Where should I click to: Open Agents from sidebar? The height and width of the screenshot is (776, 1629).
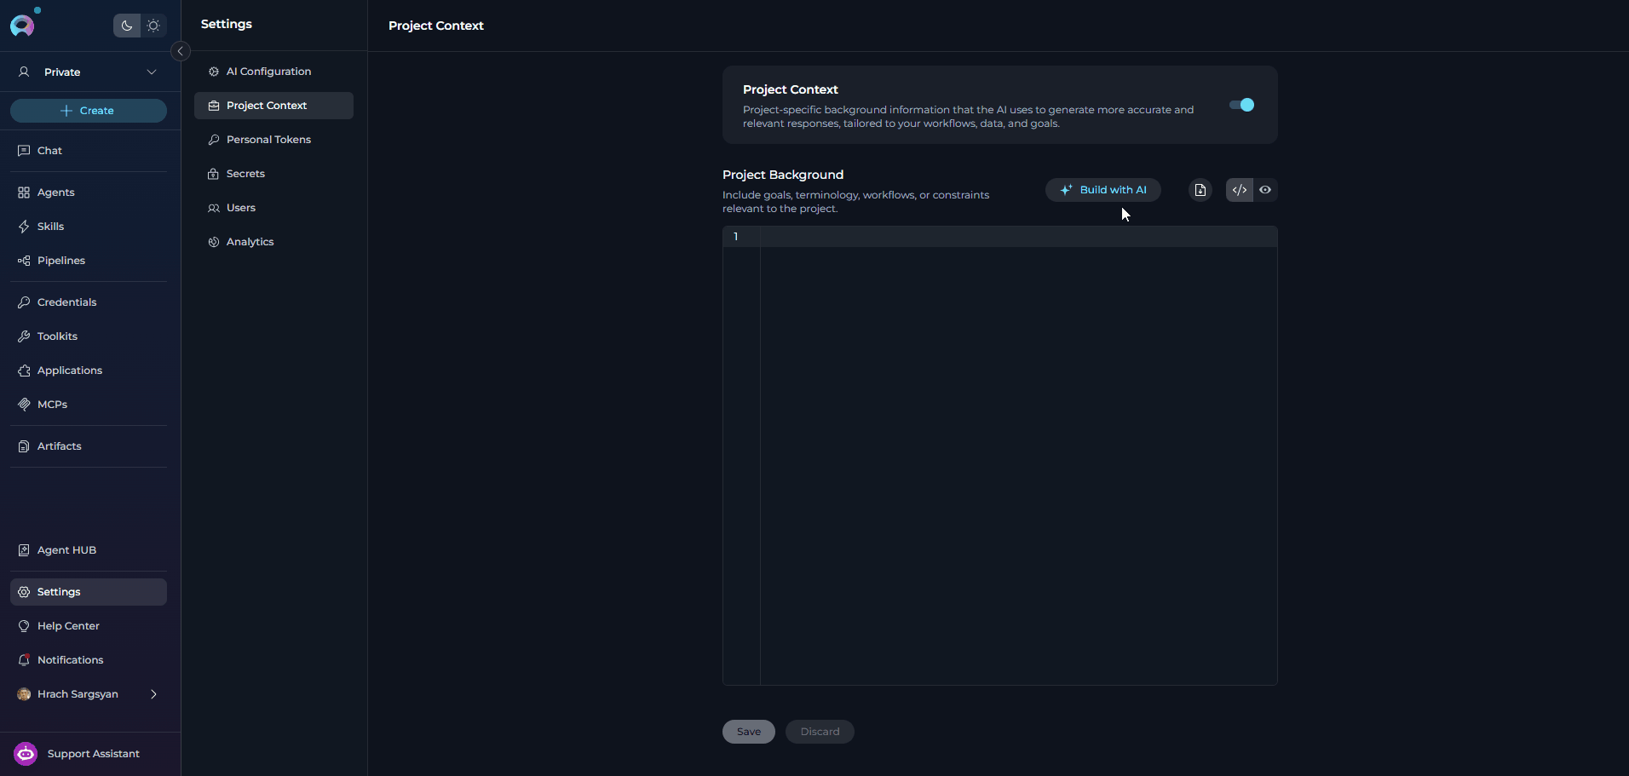point(89,193)
